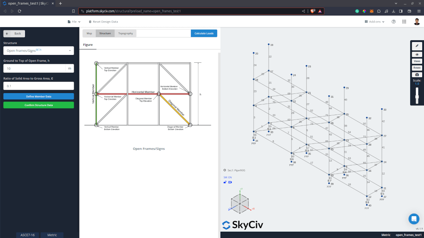Image resolution: width=424 pixels, height=238 pixels.
Task: Open the chat support bubble
Action: click(x=414, y=219)
